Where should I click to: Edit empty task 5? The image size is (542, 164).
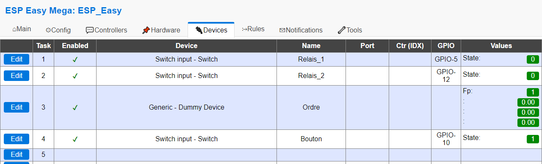17,154
